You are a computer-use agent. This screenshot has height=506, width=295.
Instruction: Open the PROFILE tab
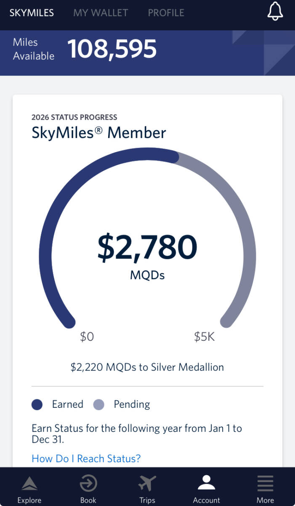166,13
